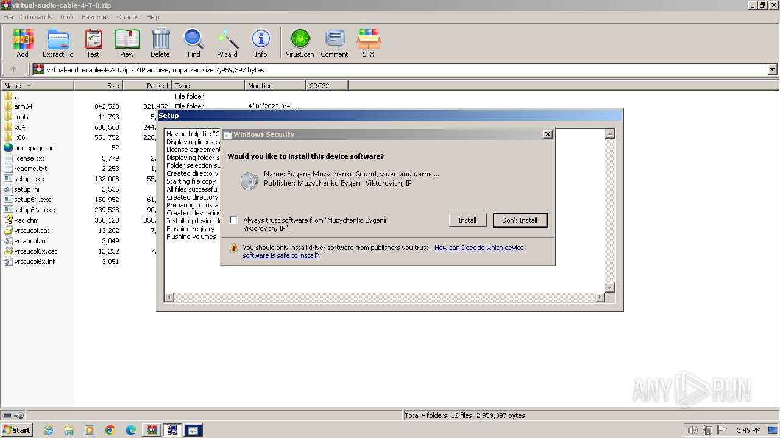Click the Setup log scroll right arrow
This screenshot has width=780, height=438.
point(600,297)
